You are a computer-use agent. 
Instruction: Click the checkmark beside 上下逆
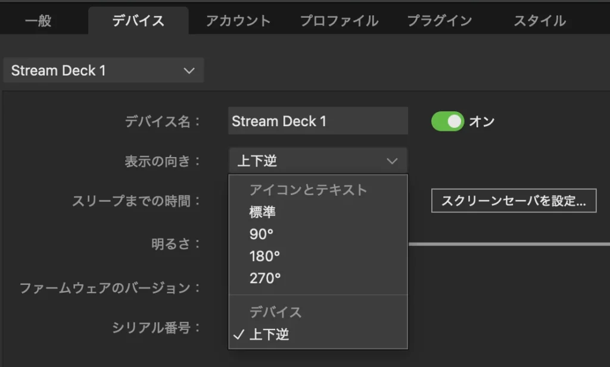(x=238, y=334)
